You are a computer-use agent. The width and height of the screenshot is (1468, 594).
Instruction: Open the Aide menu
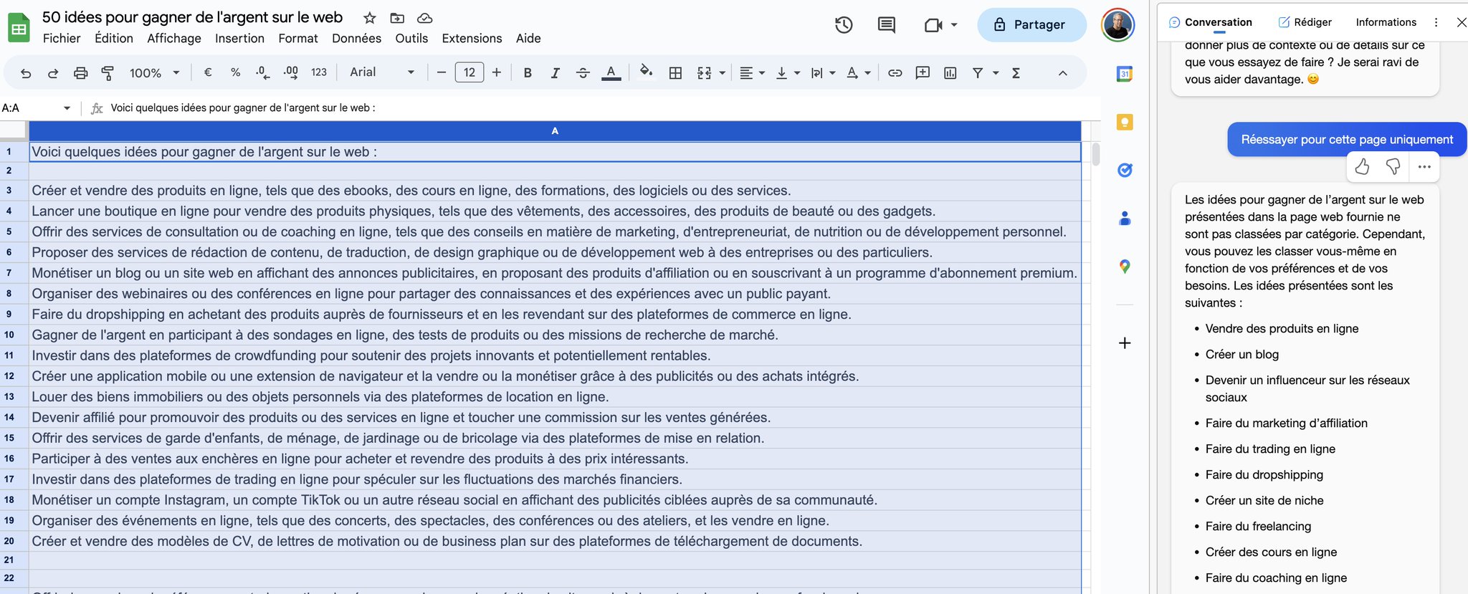pos(528,38)
